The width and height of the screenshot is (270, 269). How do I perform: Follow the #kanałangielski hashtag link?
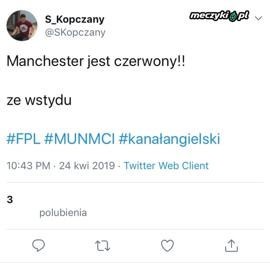(x=169, y=139)
